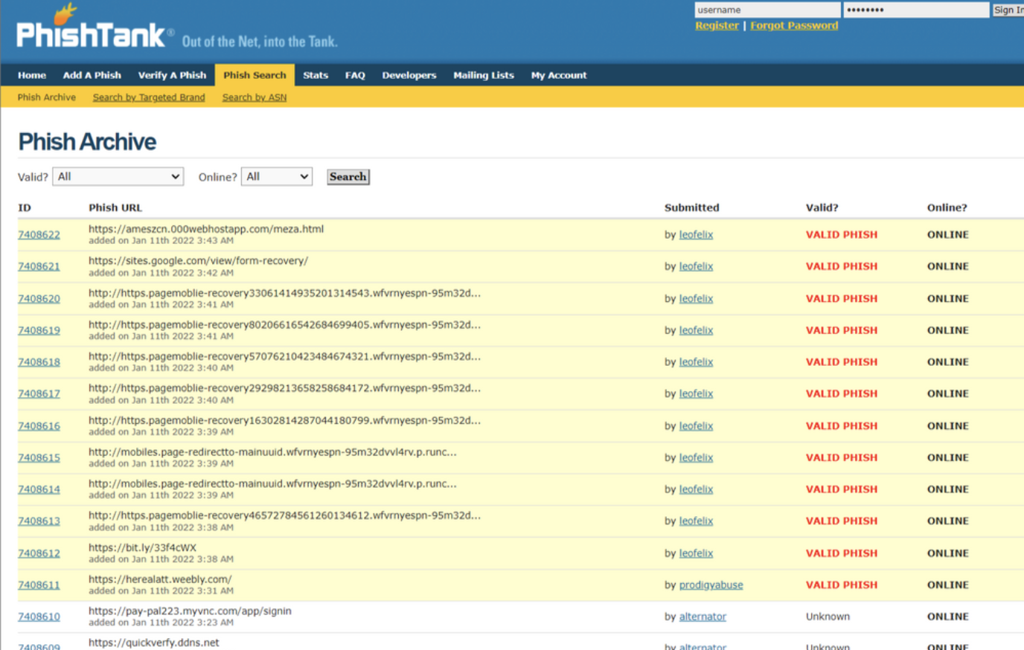Open phish ID 7408622
Screen dimensions: 1024x650
coord(39,234)
